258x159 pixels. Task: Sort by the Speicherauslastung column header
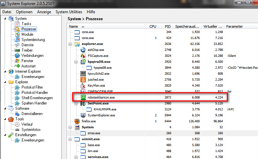coord(187,26)
